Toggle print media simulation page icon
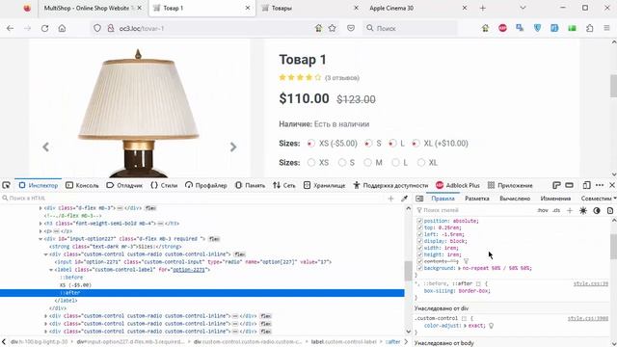617x347 pixels. (x=610, y=210)
